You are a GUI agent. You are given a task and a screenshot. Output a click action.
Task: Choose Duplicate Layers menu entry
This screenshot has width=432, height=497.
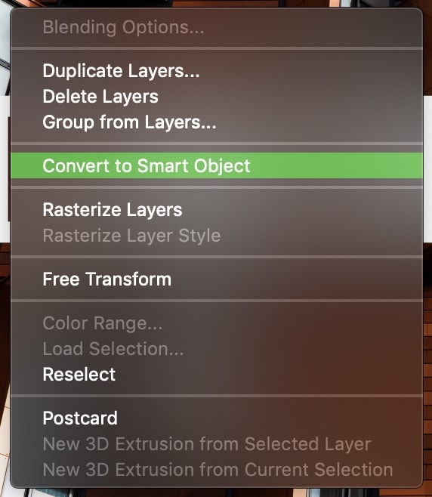[x=217, y=71]
